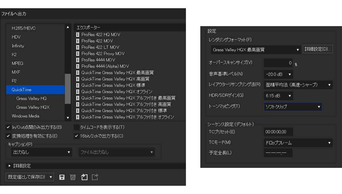Select HDV category
Viewport: 342px width, 194px height.
point(35,37)
